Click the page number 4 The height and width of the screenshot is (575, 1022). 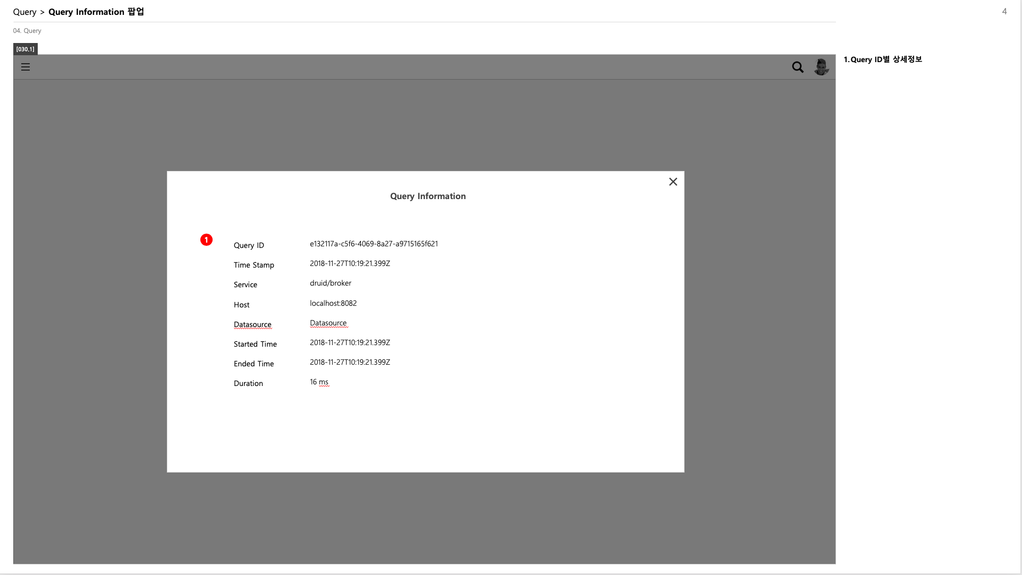pyautogui.click(x=1004, y=11)
